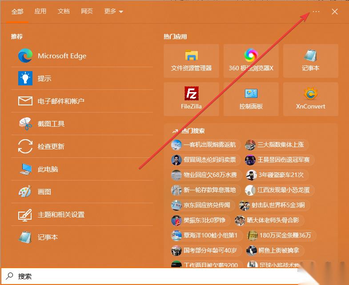Open hot search 180万买金条赚36万
The width and height of the screenshot is (349, 285).
tap(281, 236)
